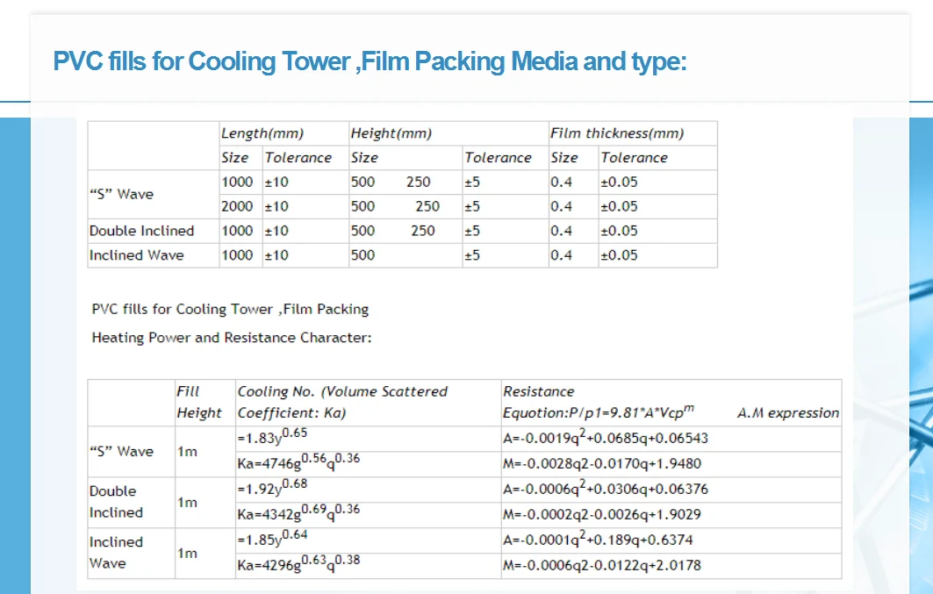This screenshot has width=933, height=594.
Task: Click the M=-0.0006q2 formula in last row
Action: click(601, 565)
